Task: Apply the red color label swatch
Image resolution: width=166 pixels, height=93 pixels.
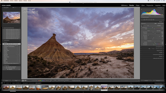Action: point(39,81)
